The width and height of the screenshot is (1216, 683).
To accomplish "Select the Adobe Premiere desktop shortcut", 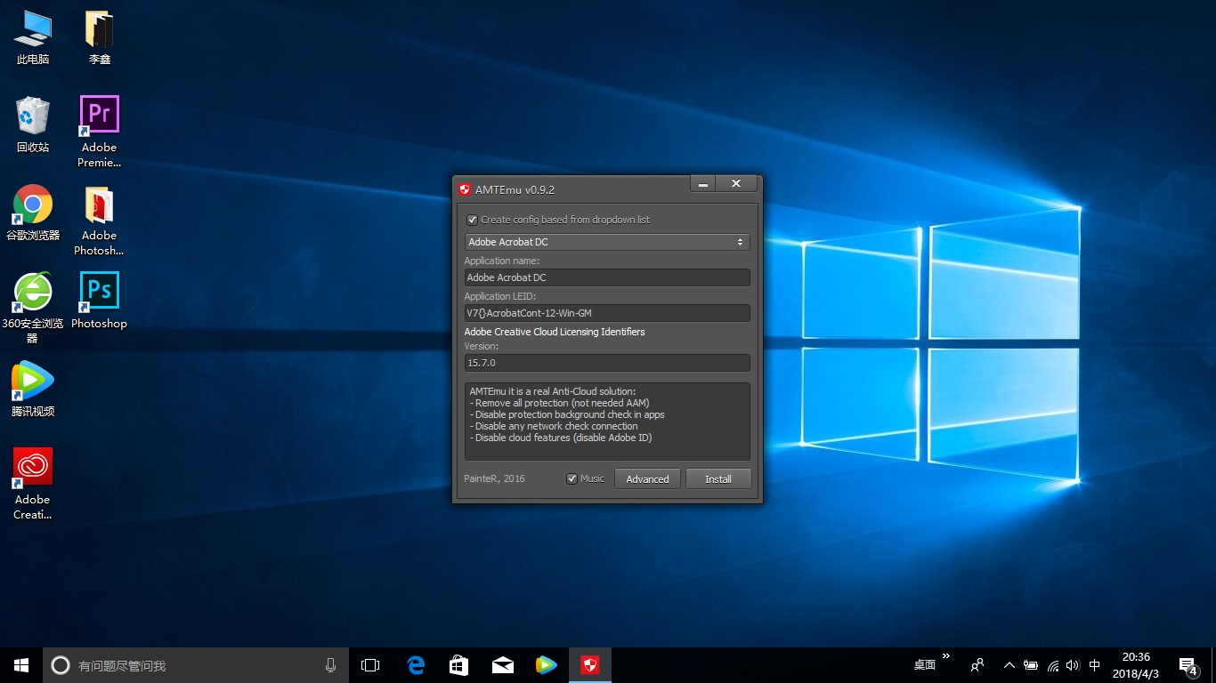I will (100, 132).
